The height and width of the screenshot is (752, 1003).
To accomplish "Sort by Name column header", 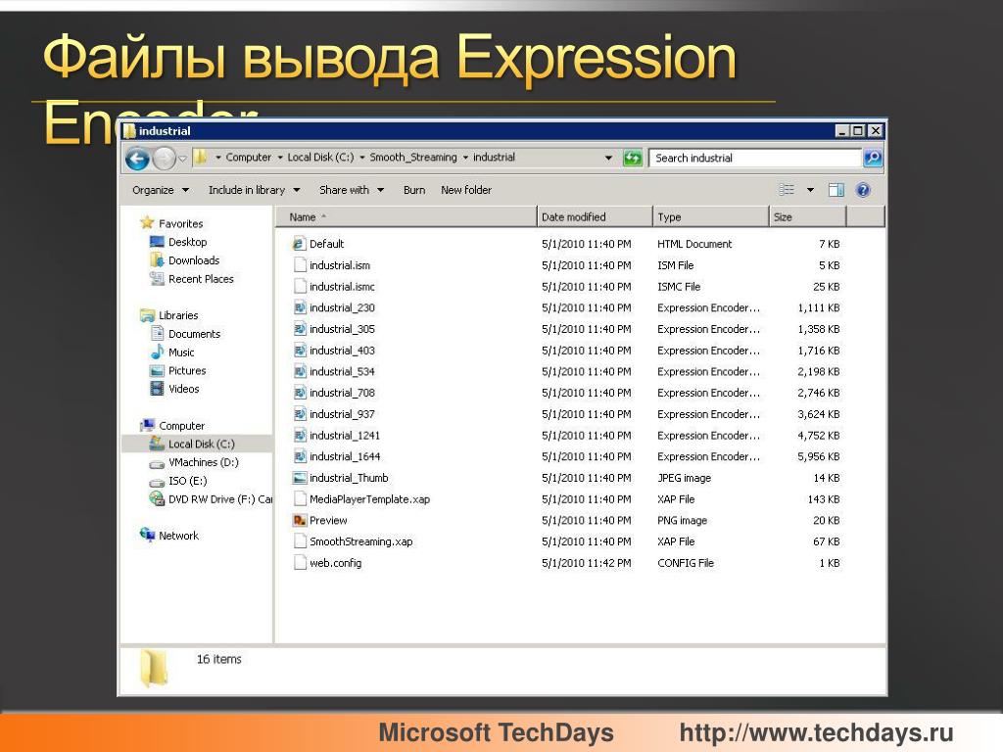I will pyautogui.click(x=406, y=216).
